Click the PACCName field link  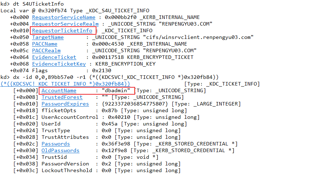pos(45,44)
